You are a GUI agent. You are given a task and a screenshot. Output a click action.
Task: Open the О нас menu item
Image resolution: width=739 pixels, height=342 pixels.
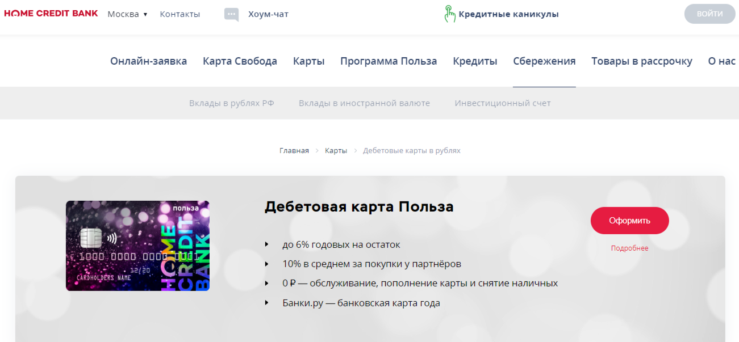(x=721, y=61)
